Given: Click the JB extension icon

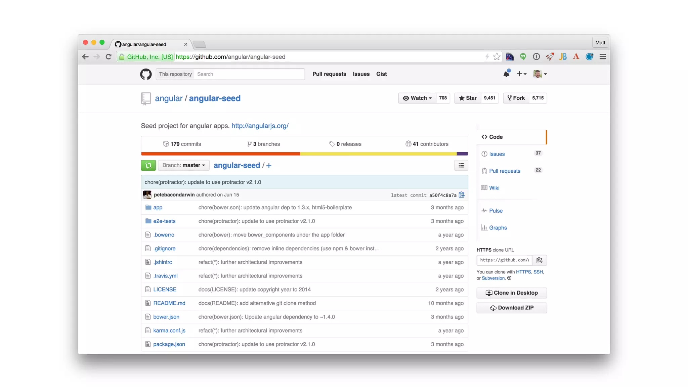Looking at the screenshot, I should [x=563, y=56].
